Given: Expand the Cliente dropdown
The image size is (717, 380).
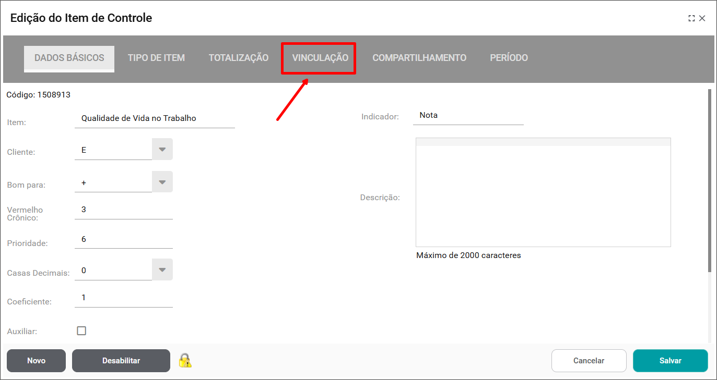Looking at the screenshot, I should click(162, 150).
